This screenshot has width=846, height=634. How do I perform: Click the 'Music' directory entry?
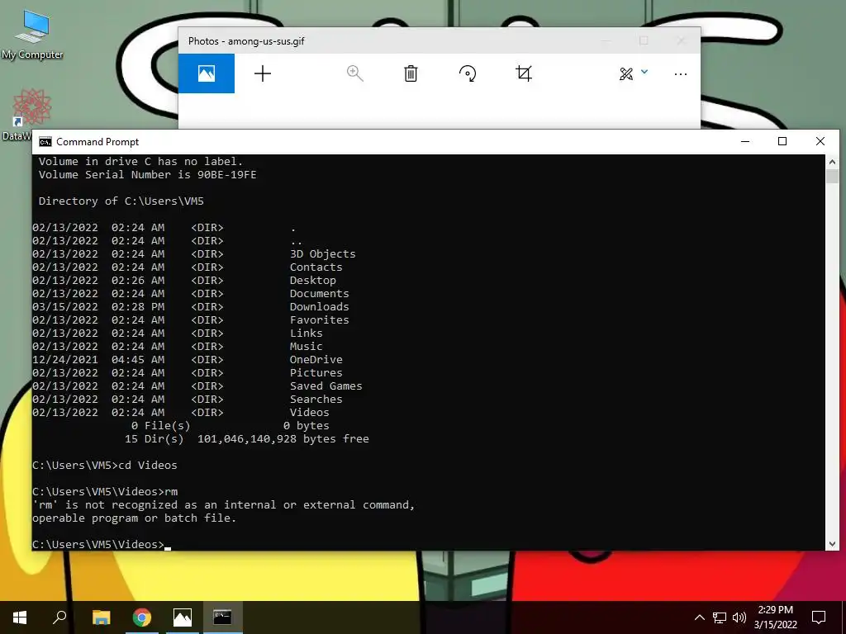tap(306, 346)
